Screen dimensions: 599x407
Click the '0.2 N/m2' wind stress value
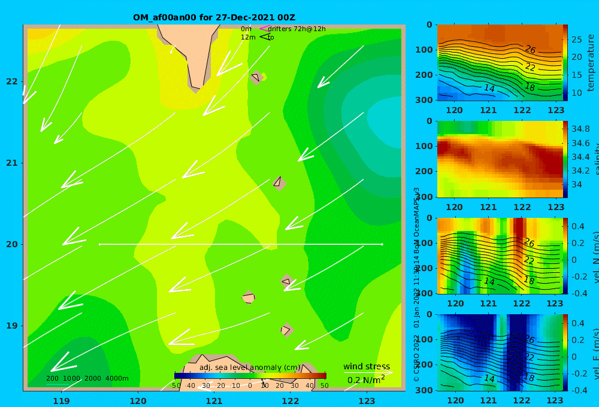coord(366,379)
